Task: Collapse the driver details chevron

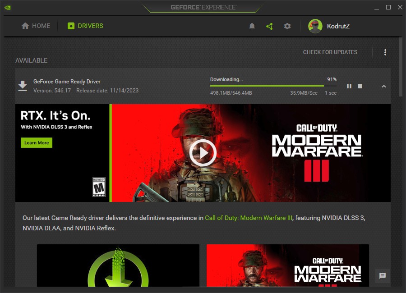Action: (384, 86)
